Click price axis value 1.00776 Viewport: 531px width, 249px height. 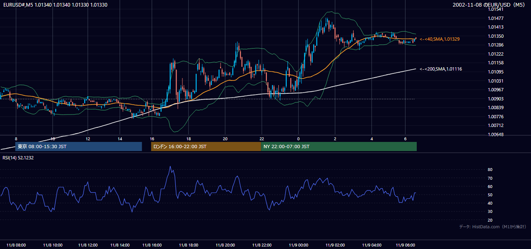point(496,117)
